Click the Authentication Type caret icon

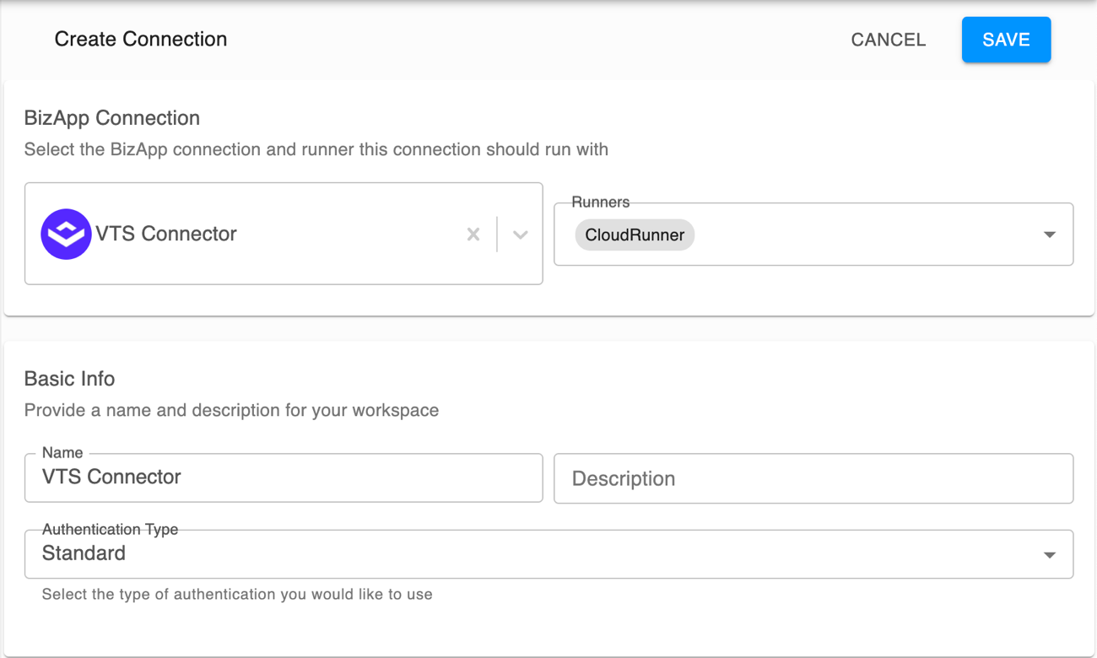1049,553
